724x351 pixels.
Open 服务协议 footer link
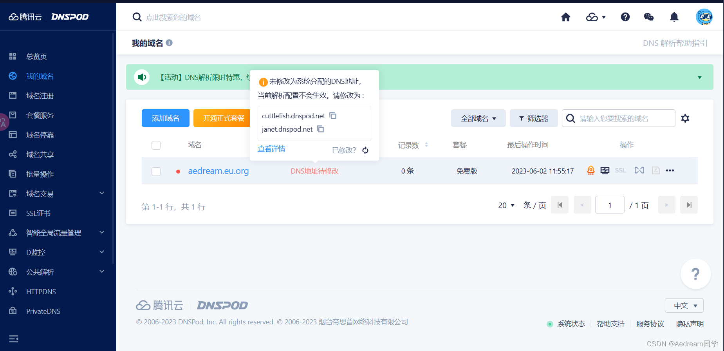[650, 324]
